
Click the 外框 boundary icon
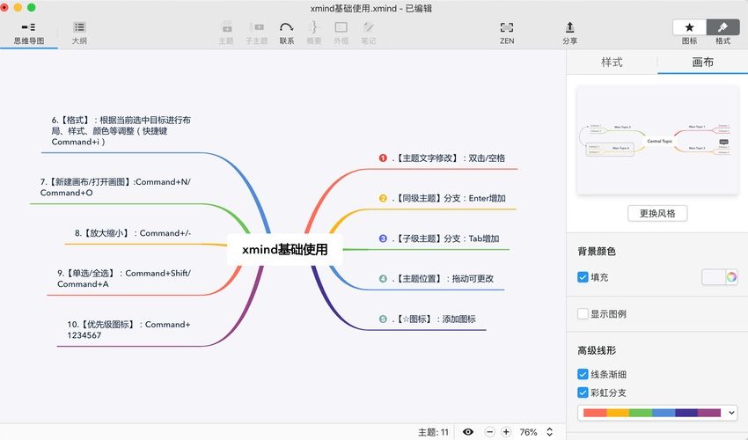341,27
